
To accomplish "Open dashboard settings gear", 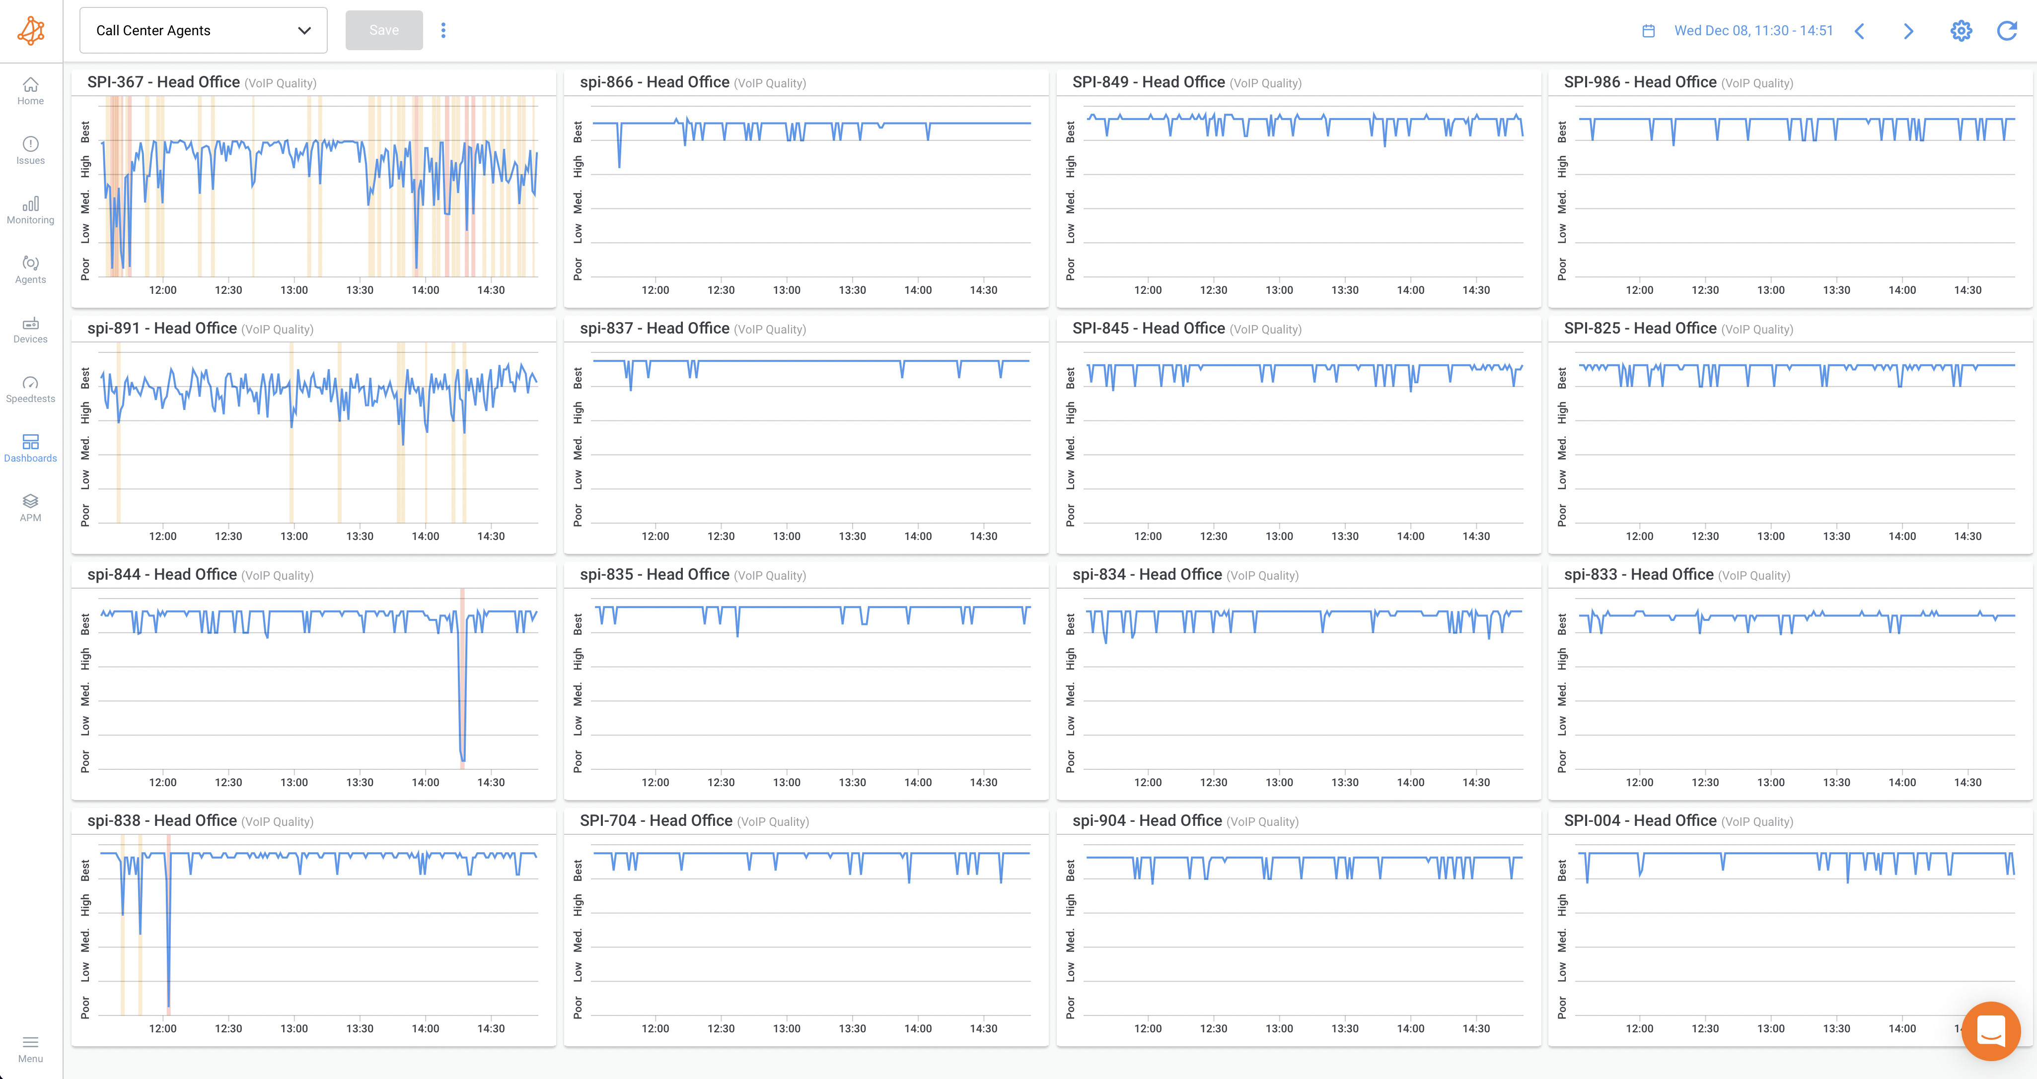I will [1961, 30].
